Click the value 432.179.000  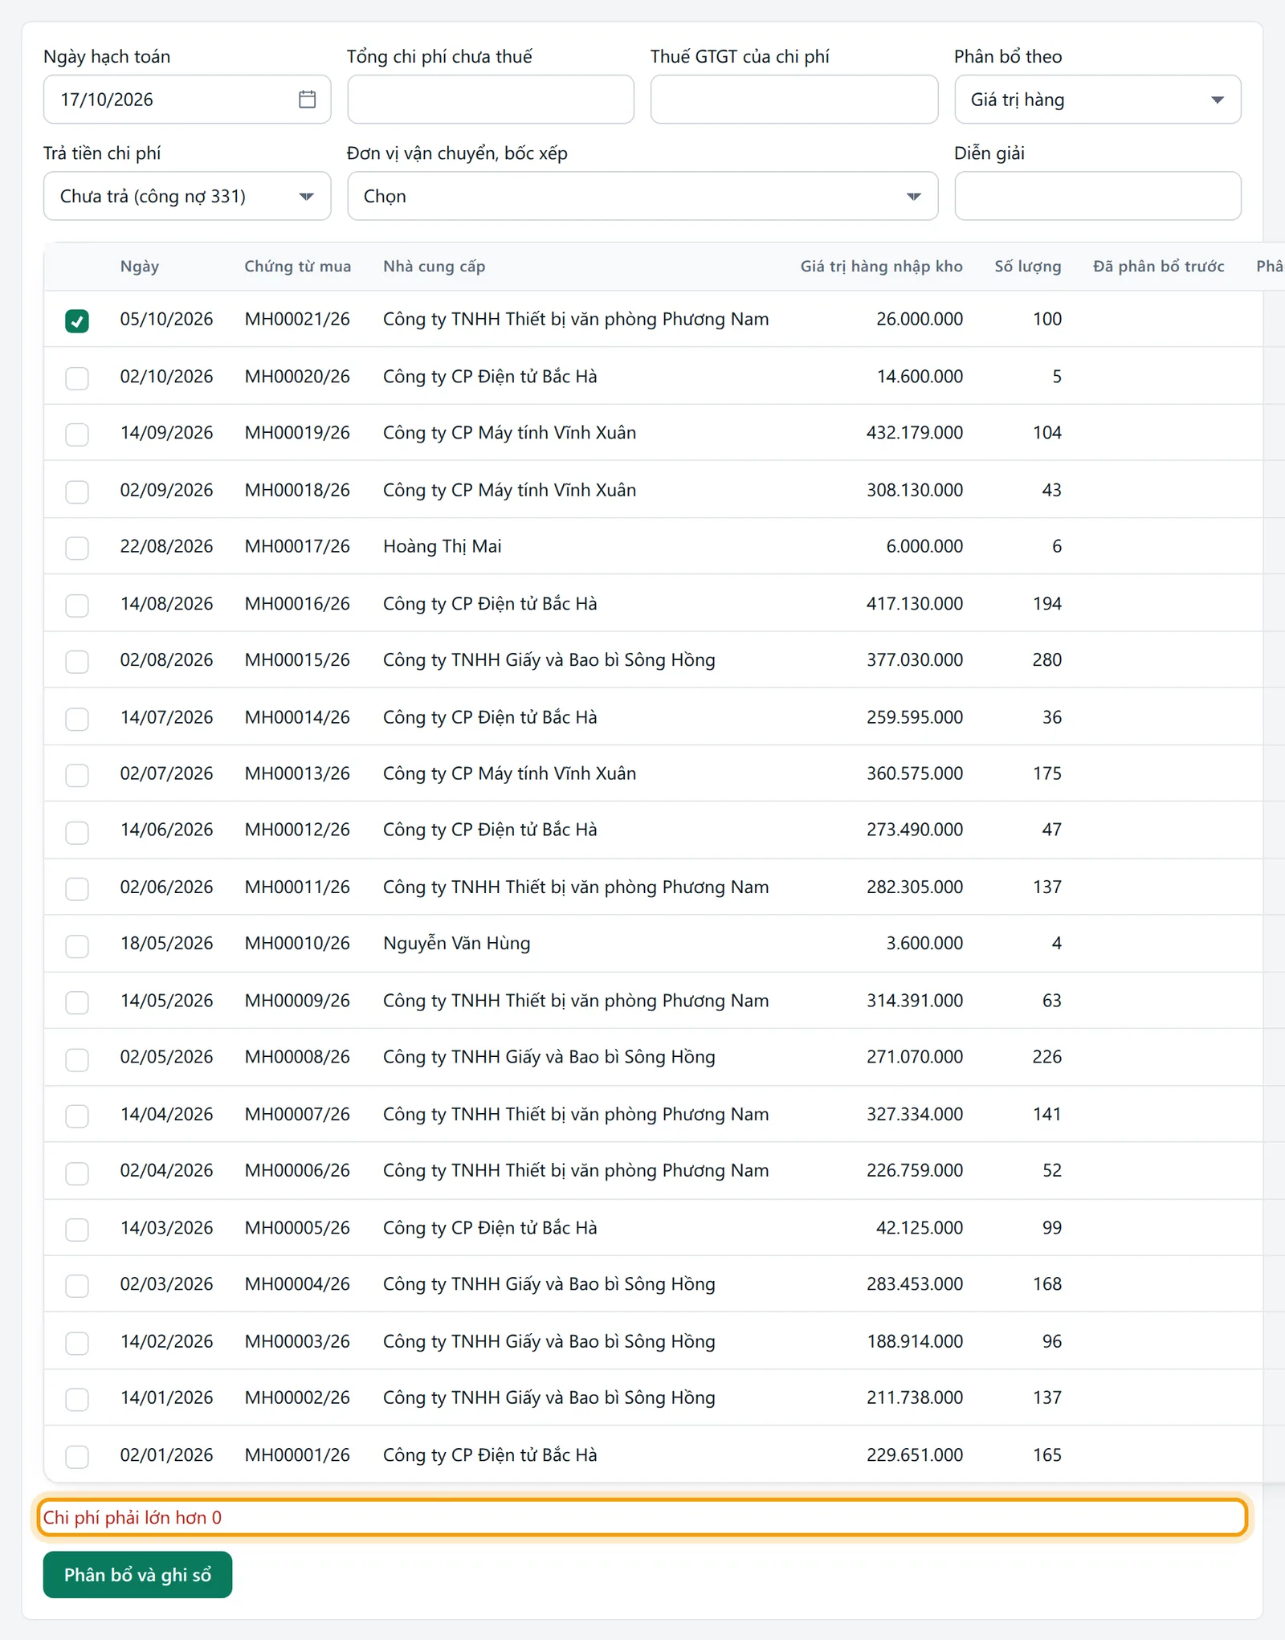[915, 433]
